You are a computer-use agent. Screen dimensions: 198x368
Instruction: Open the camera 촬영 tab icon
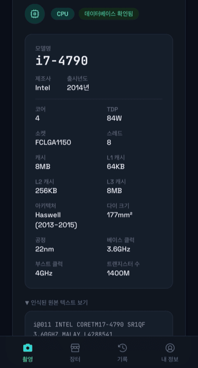tap(28, 348)
